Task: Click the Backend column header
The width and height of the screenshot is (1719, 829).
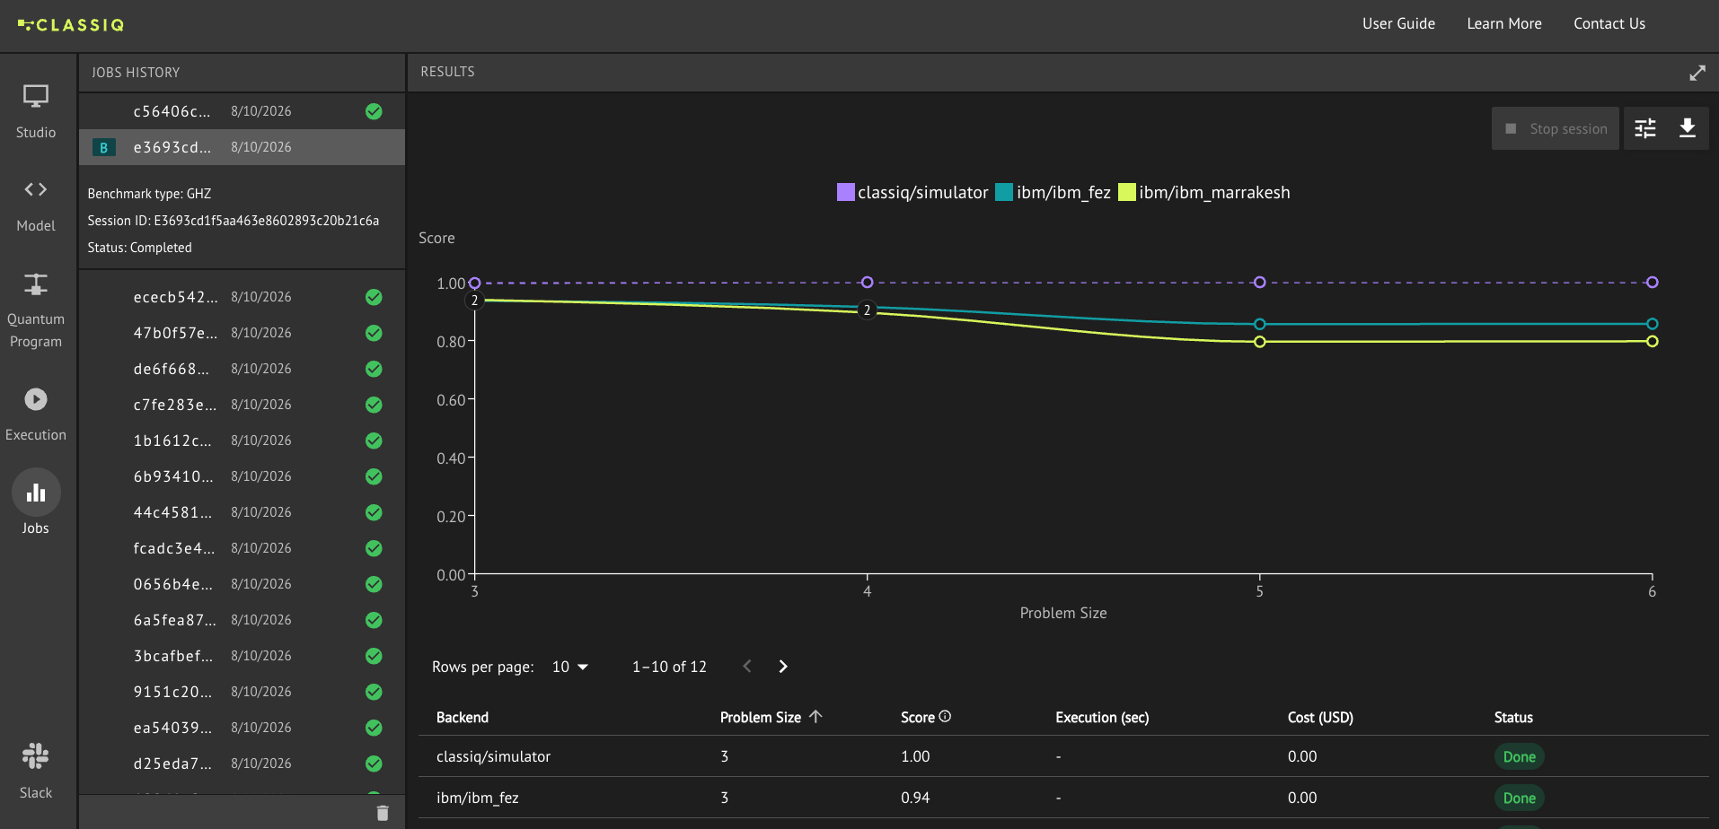Action: pos(463,717)
